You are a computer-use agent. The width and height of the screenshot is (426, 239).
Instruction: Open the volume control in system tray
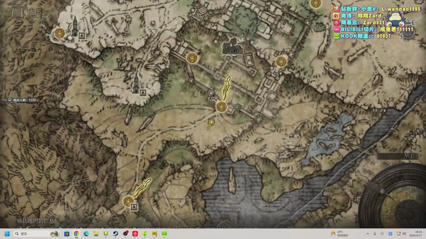click(404, 234)
